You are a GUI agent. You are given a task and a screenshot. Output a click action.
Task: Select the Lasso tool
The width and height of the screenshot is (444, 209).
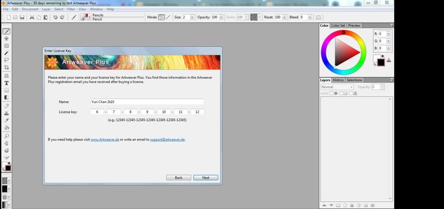click(6, 60)
